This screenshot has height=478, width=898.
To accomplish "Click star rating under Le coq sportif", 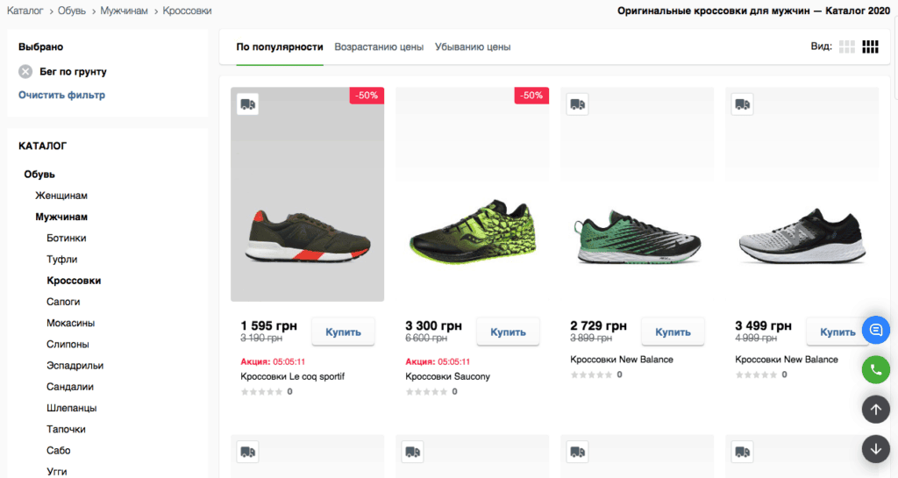I will [261, 391].
